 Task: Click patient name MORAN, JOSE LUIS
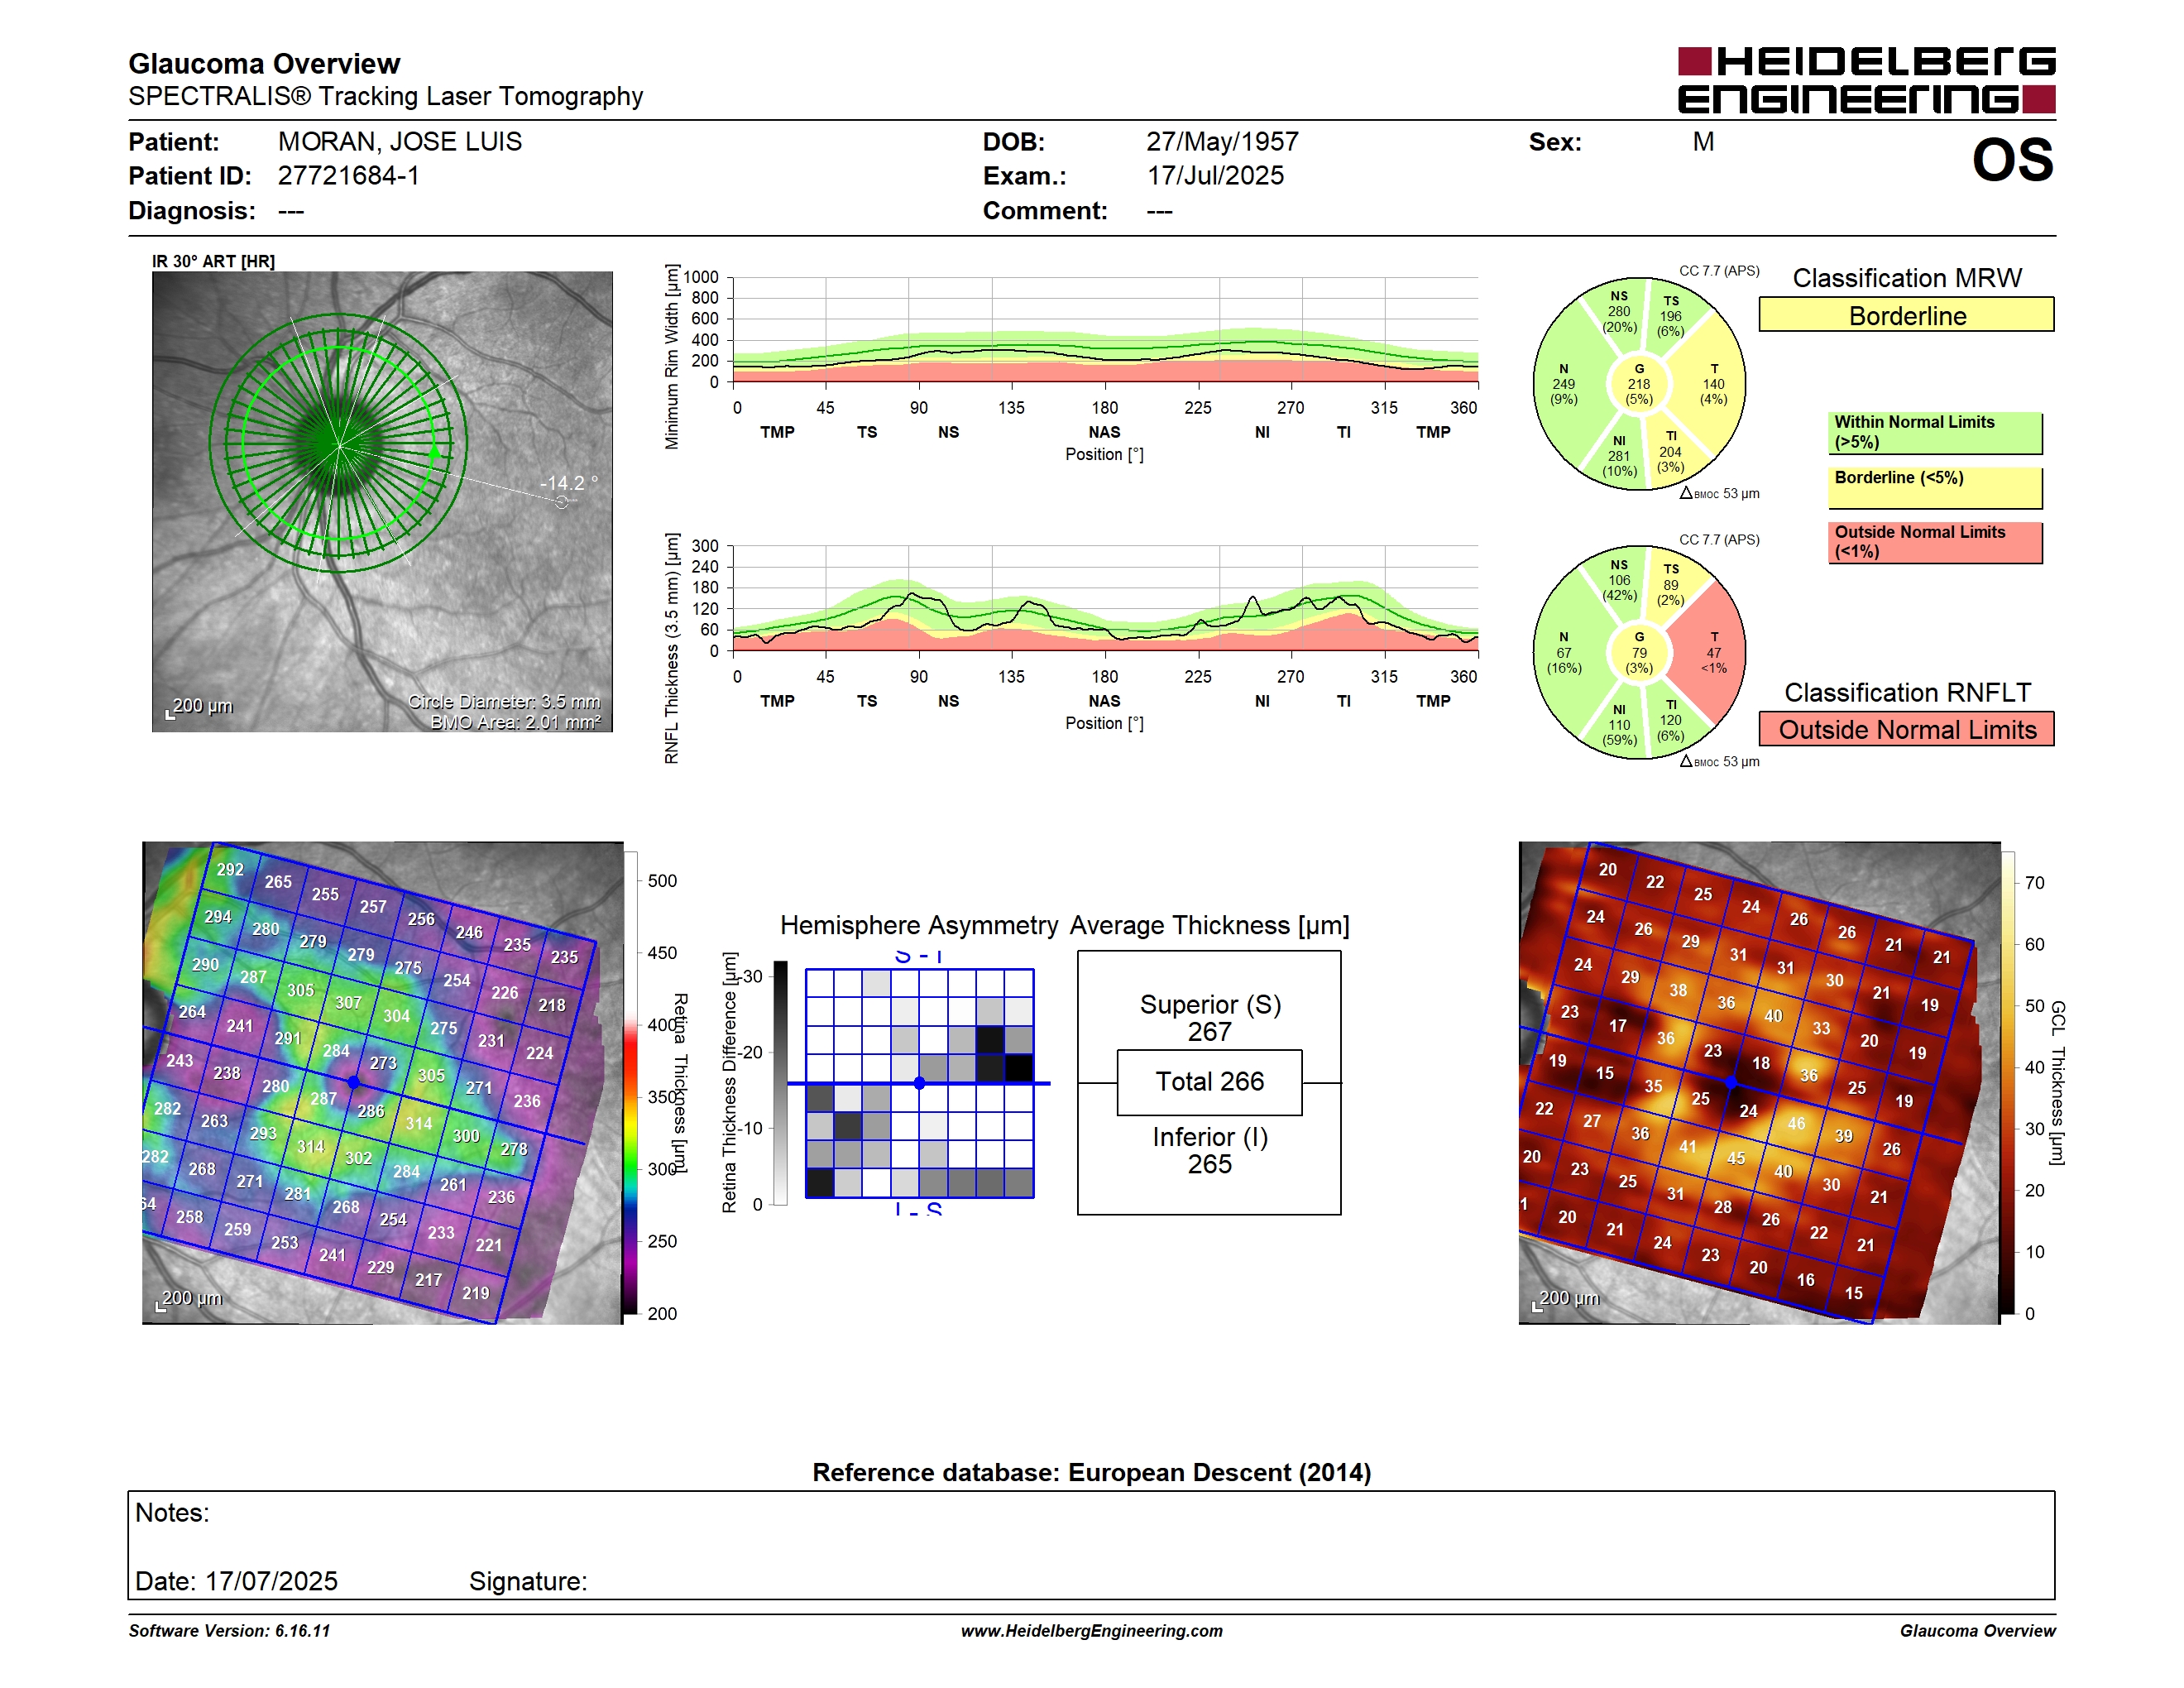coord(400,142)
